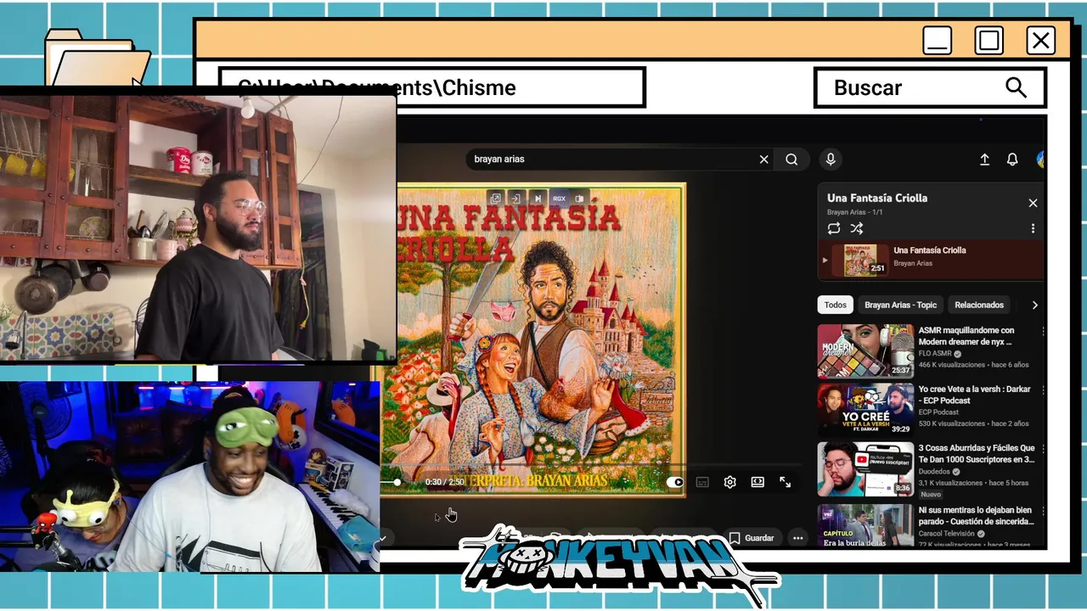Toggle subtitles in video player
Viewport: 1087px width, 611px height.
tap(702, 482)
